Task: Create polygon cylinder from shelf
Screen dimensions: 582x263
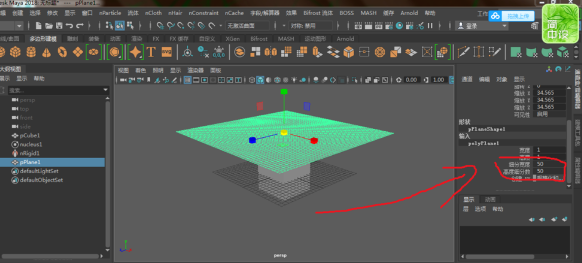Action: tap(31, 52)
